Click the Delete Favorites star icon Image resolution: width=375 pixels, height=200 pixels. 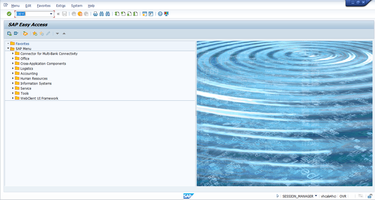[42, 33]
